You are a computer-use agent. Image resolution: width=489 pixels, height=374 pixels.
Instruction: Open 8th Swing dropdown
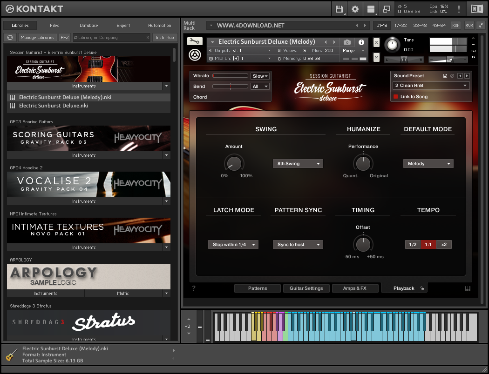click(x=298, y=163)
